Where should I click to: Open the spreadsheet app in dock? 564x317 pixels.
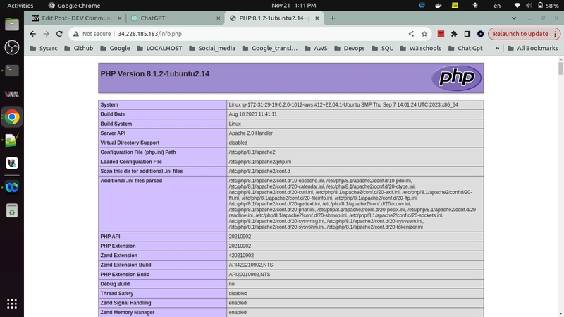tap(12, 140)
